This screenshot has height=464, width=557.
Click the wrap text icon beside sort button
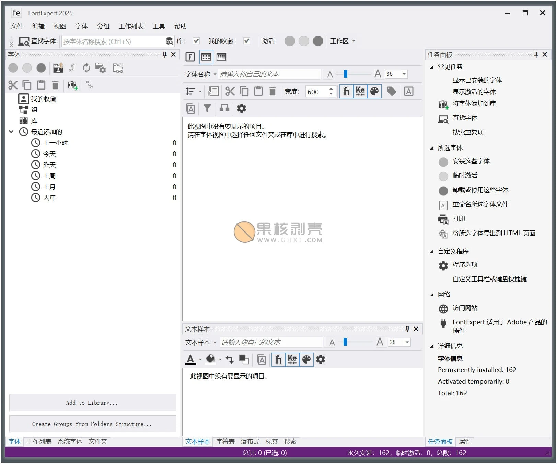coord(213,91)
